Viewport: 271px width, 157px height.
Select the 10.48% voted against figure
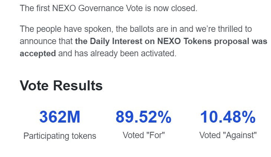pos(228,117)
